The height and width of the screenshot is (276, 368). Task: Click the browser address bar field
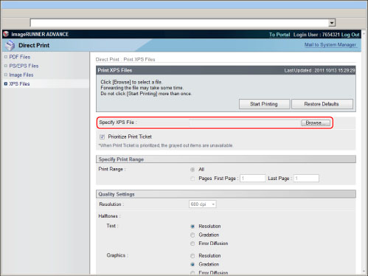tap(179, 23)
